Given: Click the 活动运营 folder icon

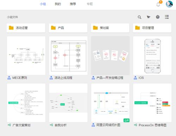Looking at the screenshot, I should tap(11, 28).
